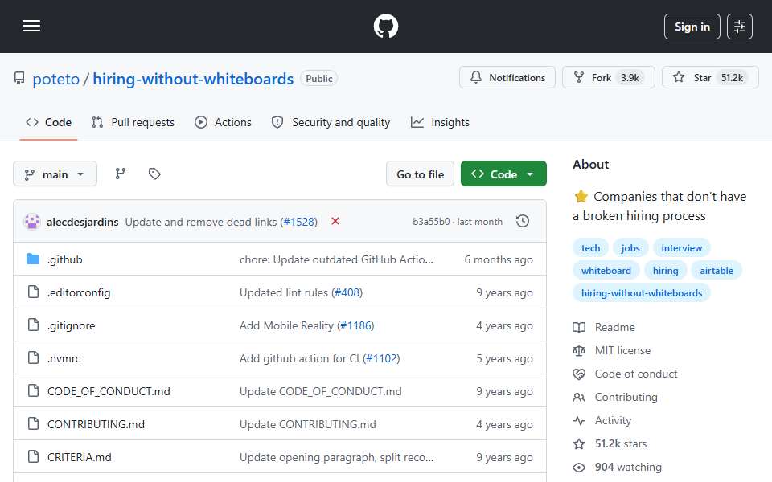This screenshot has height=482, width=772.
Task: Open Go to file search
Action: click(420, 174)
